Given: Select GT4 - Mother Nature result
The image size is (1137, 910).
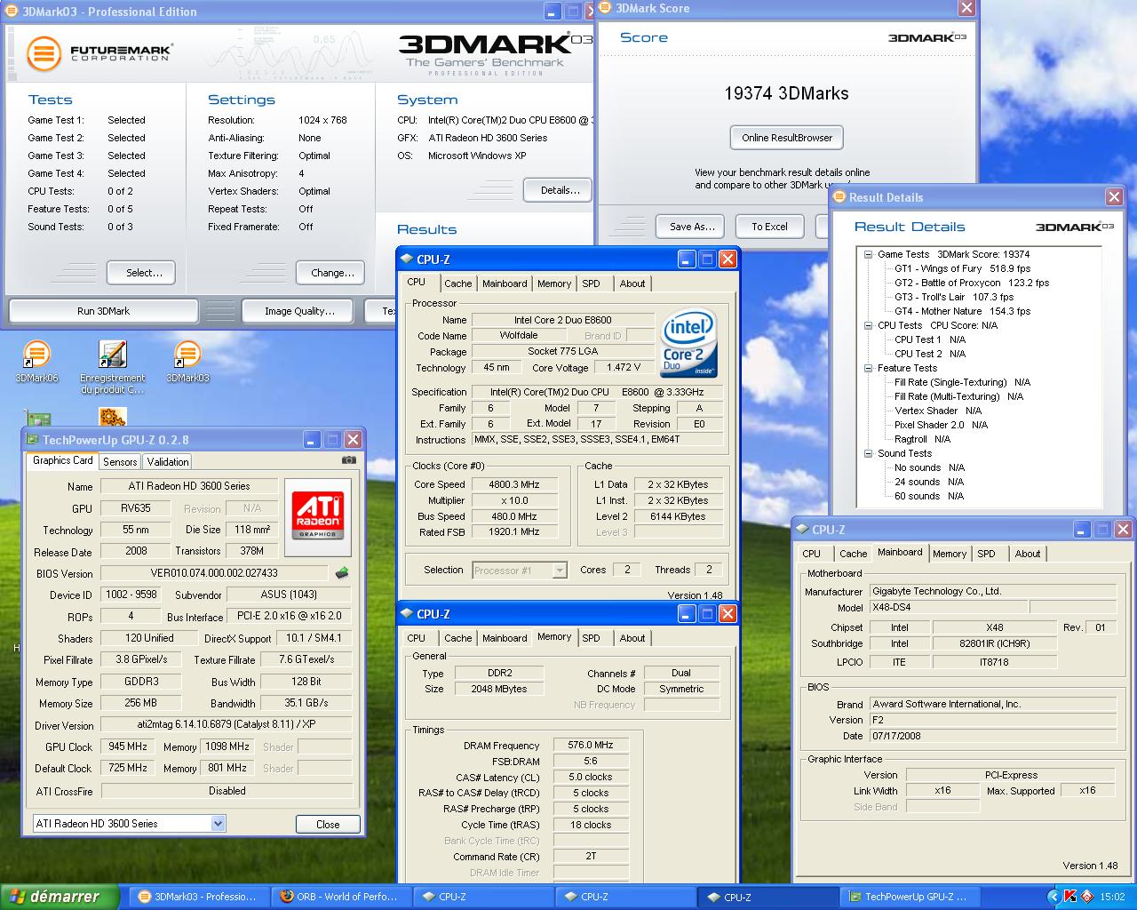Looking at the screenshot, I should point(962,311).
